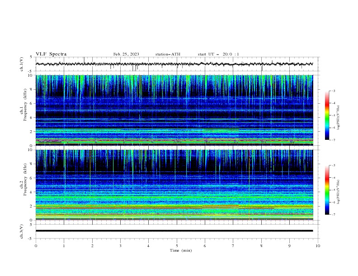Click the "station=ATH" header label
This screenshot has height=276, width=358.
tap(168, 54)
